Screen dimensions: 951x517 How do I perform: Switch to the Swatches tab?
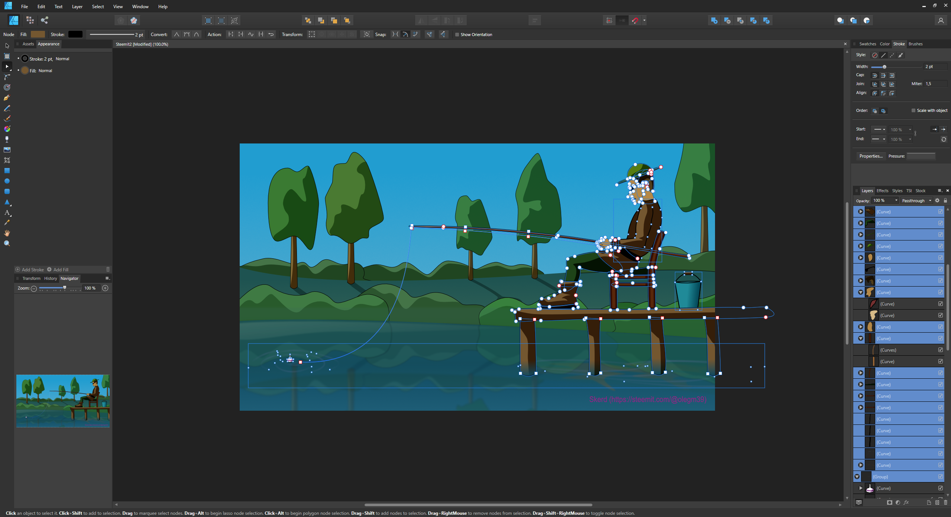click(867, 44)
